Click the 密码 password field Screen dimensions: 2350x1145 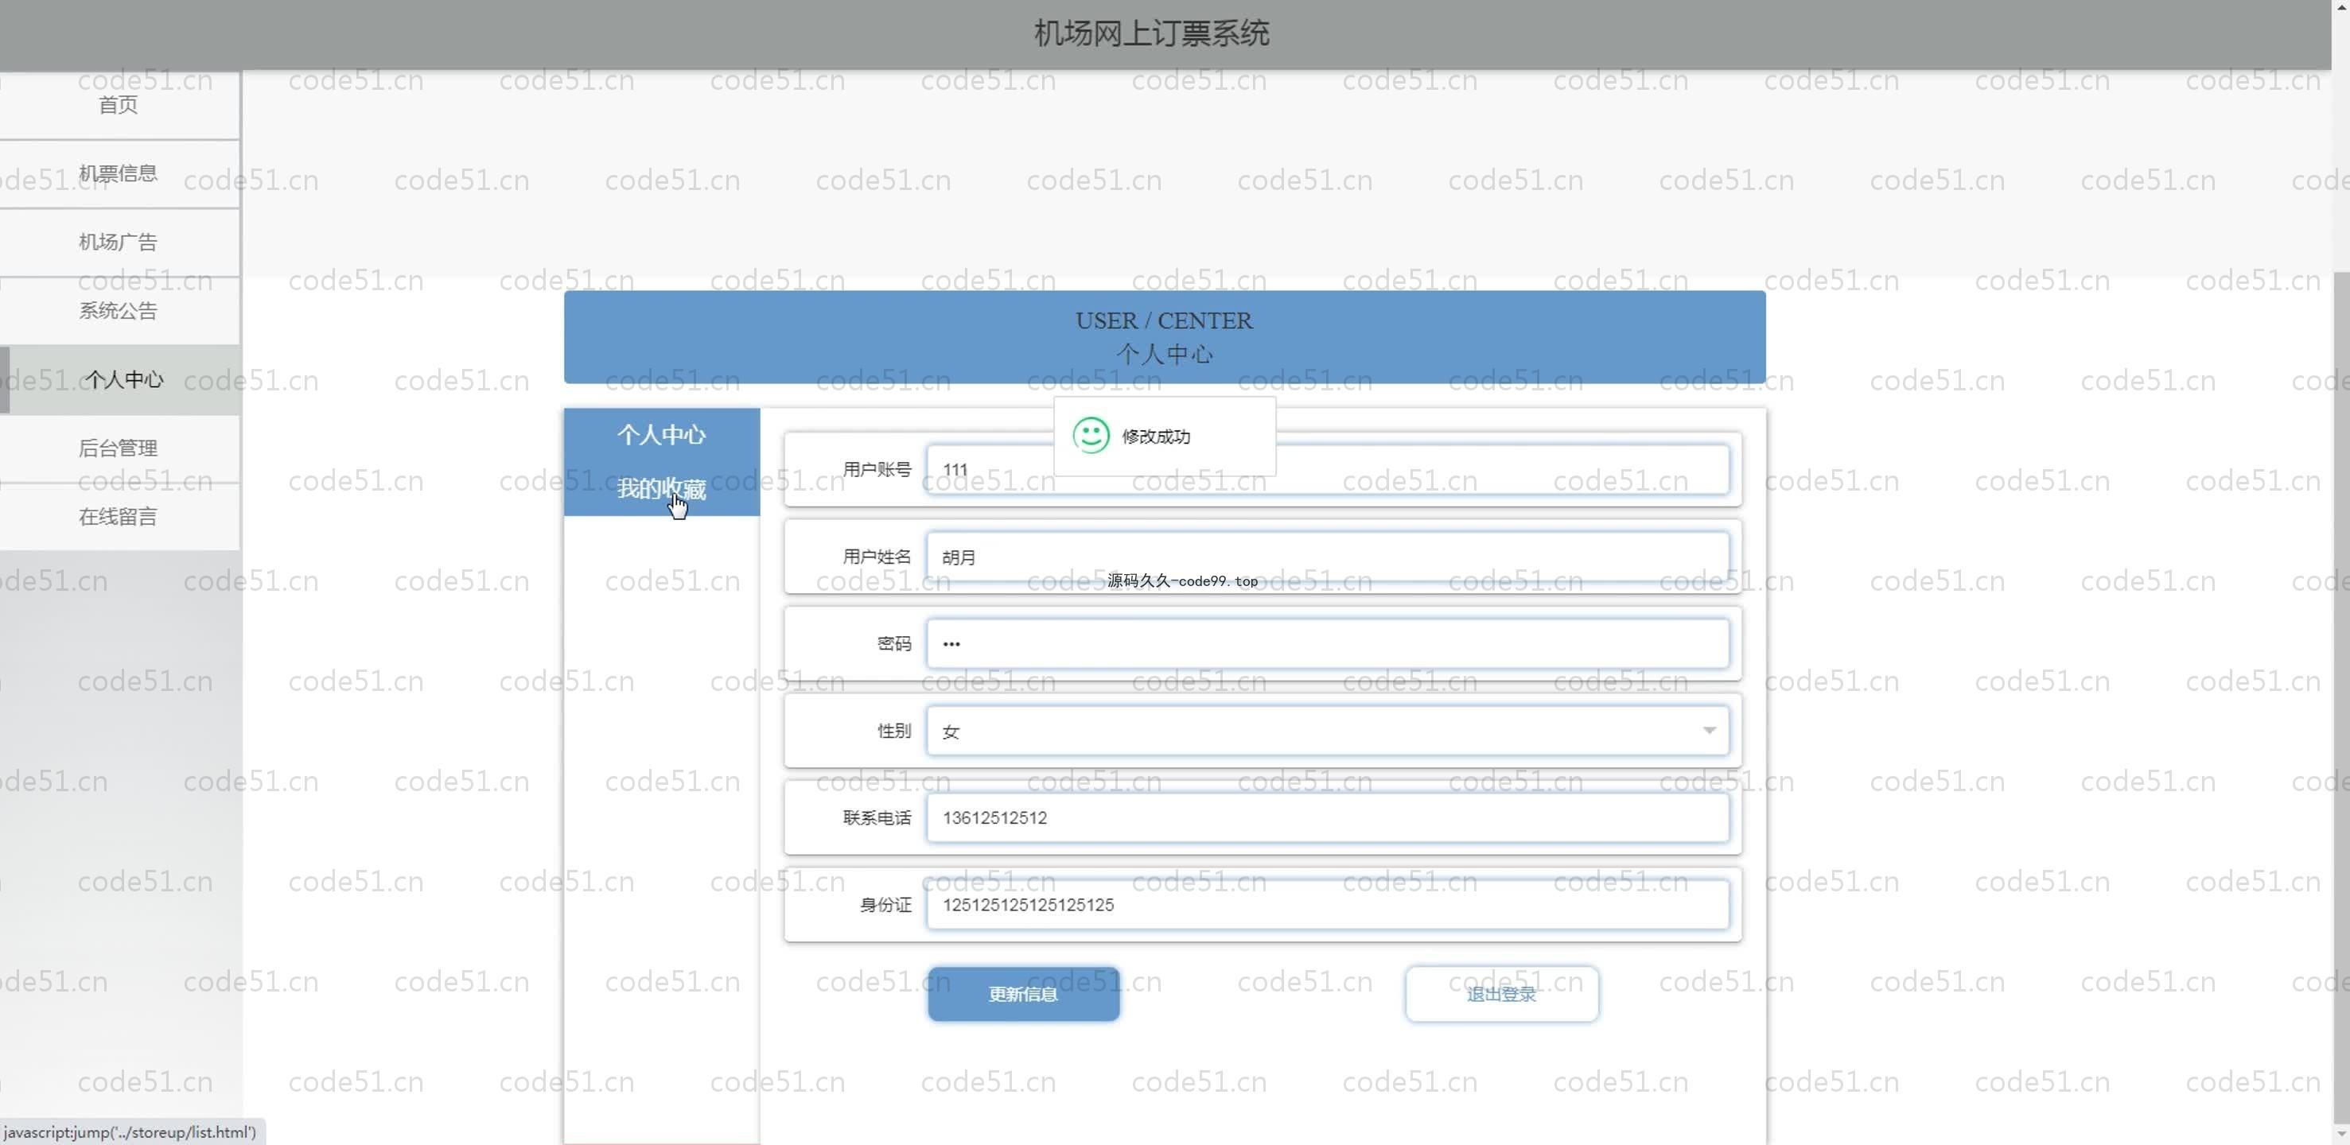tap(1328, 643)
